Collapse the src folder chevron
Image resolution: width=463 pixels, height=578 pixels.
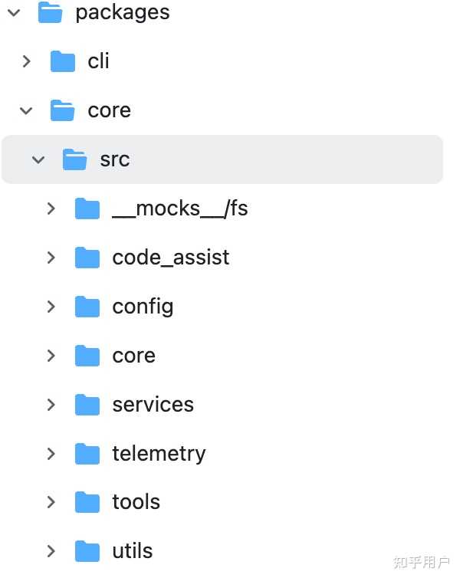pyautogui.click(x=38, y=159)
